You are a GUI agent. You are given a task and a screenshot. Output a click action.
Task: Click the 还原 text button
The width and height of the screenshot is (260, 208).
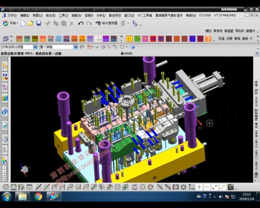coord(229,38)
